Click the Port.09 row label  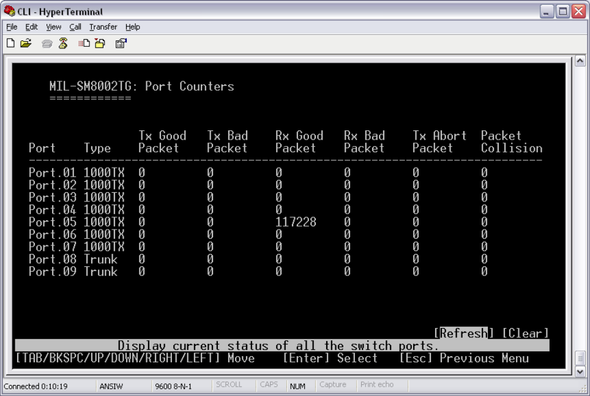click(x=53, y=271)
